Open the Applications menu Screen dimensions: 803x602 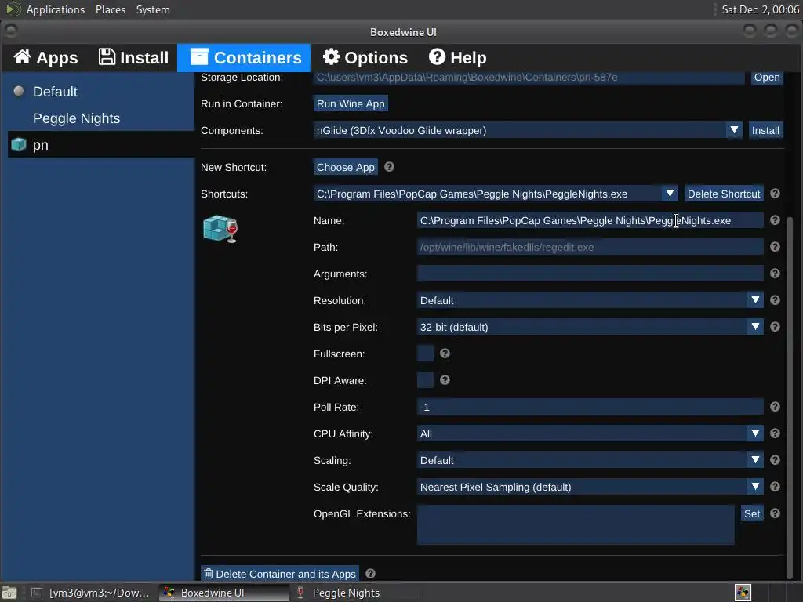(x=56, y=9)
